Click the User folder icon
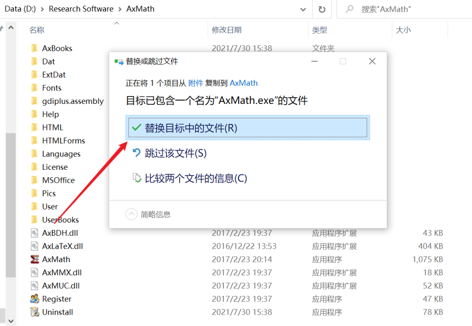The height and width of the screenshot is (326, 472). point(35,207)
